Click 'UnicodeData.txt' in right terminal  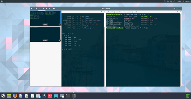click(131, 26)
